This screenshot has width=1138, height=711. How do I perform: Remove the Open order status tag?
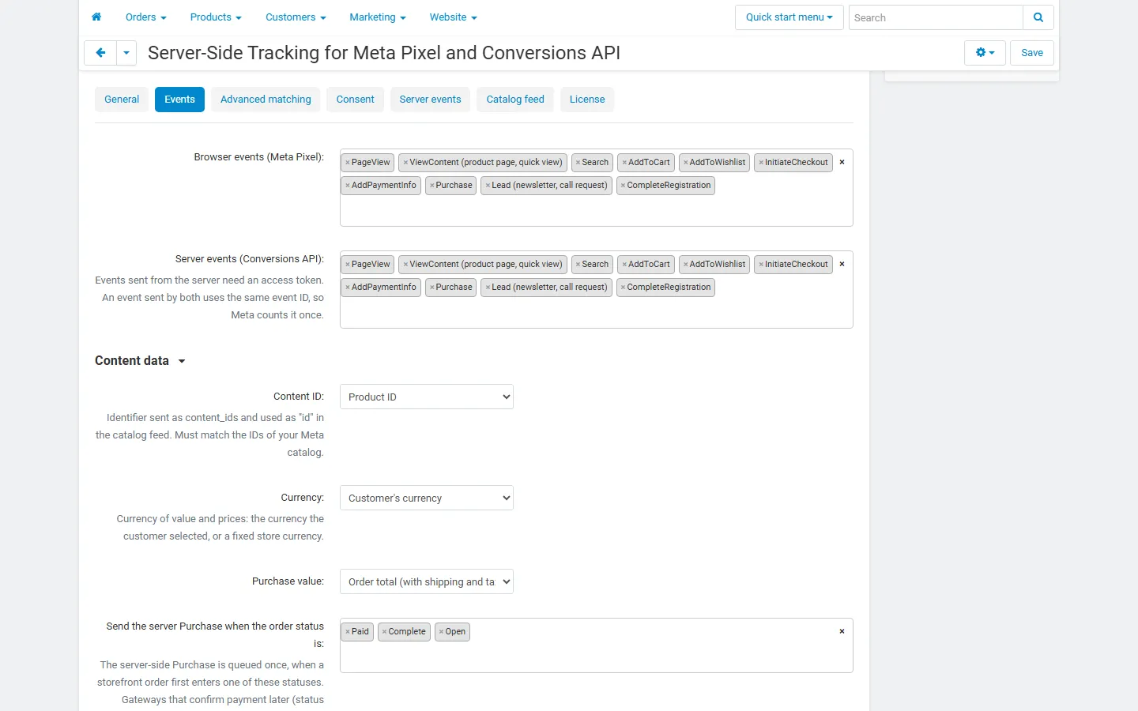(x=442, y=632)
